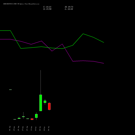Screen dimensions: 135x135
Task: Select the small red 31 Aug candle
Action: (x=32, y=119)
